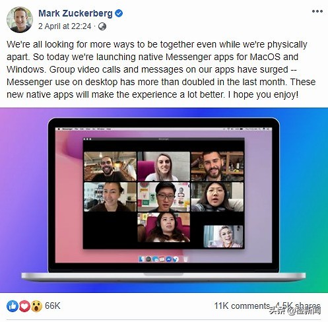
Task: Click the Messenger icon in the laptop dock
Action: [x=169, y=259]
